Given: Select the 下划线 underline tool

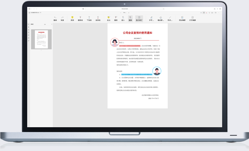Looking at the screenshot, I should 89,17.
